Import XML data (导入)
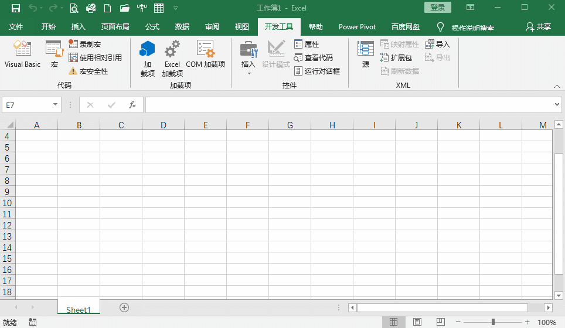The width and height of the screenshot is (565, 328). coord(437,45)
